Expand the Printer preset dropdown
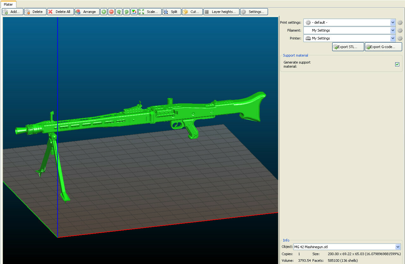Image resolution: width=405 pixels, height=264 pixels. (x=393, y=38)
